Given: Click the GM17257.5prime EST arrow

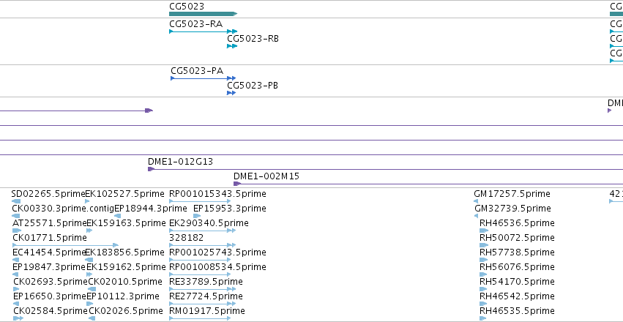Looking at the screenshot, I should tap(476, 201).
